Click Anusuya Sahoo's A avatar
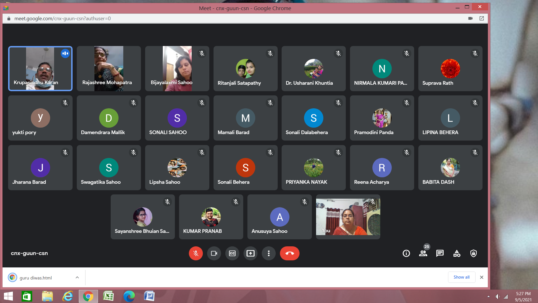538x303 pixels. coord(280,217)
